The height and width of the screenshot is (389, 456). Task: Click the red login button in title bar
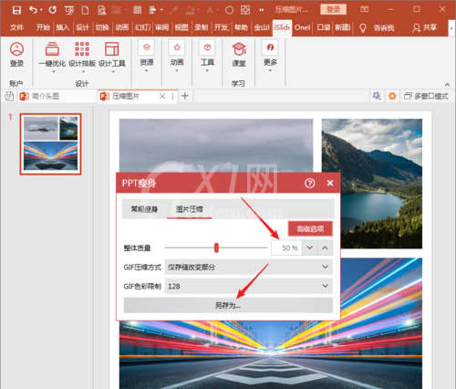tap(333, 9)
